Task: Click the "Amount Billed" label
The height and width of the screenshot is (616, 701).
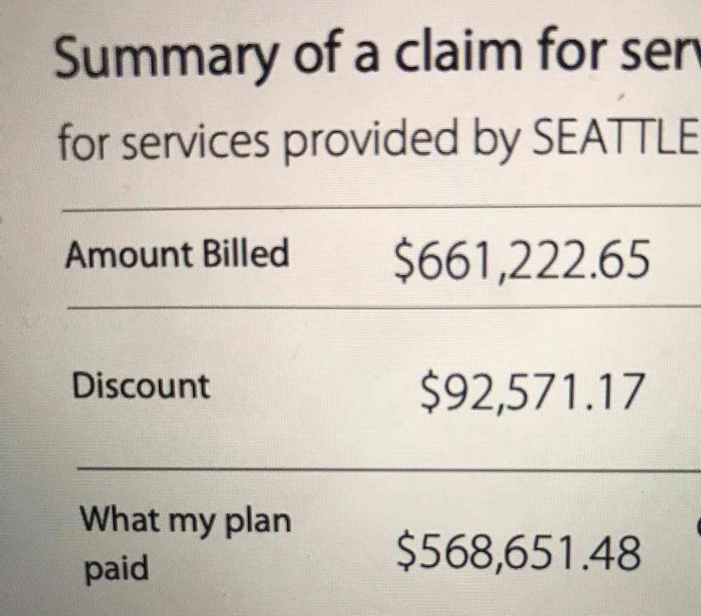Action: [x=177, y=254]
